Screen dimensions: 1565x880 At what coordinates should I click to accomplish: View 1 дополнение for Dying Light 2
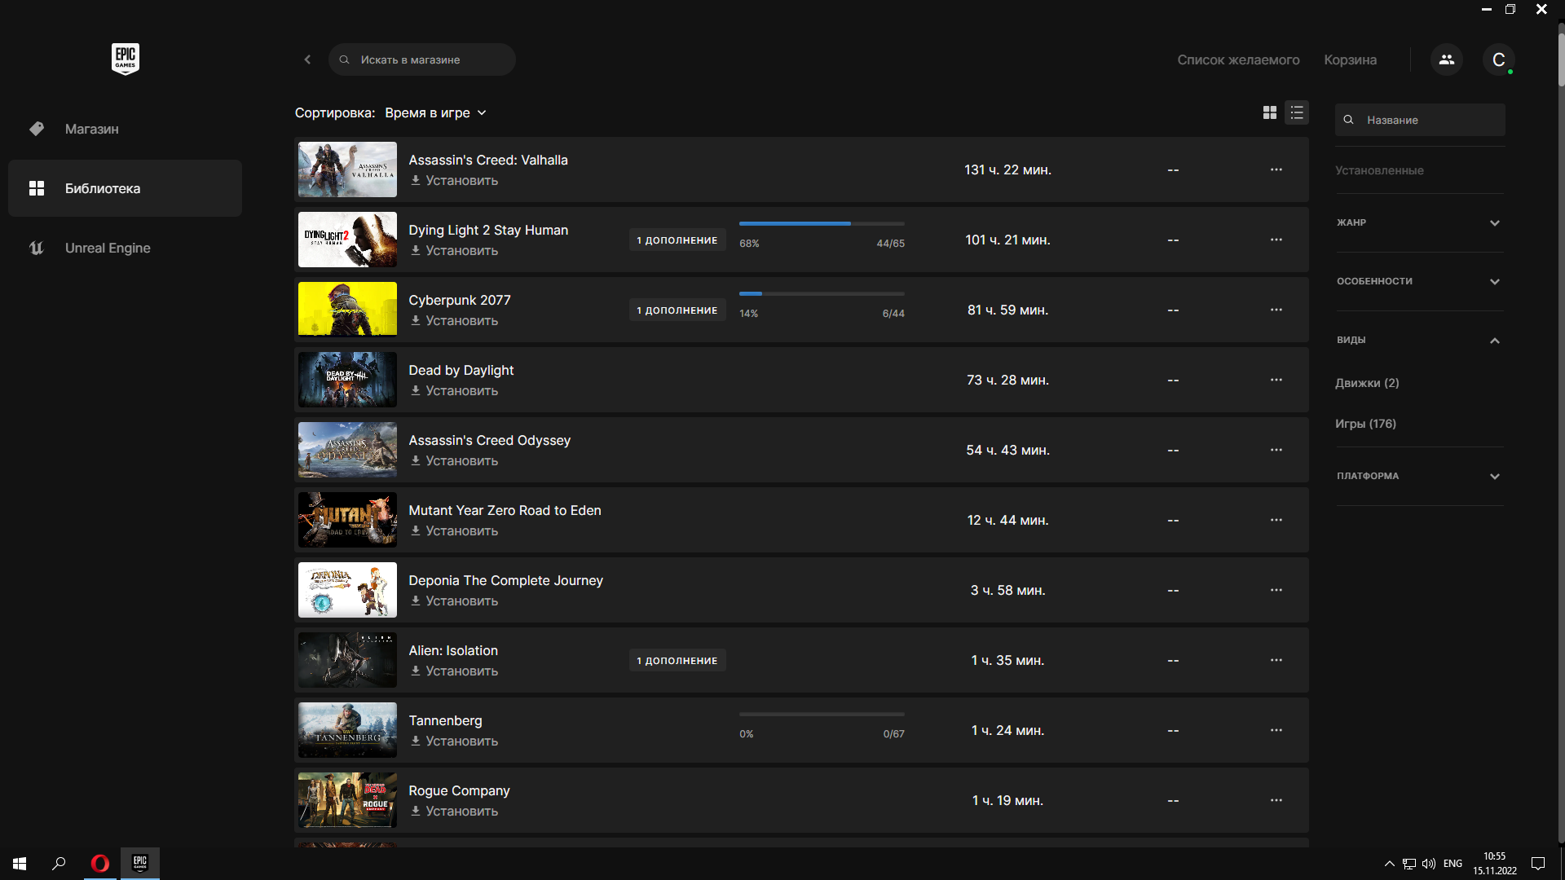point(677,240)
